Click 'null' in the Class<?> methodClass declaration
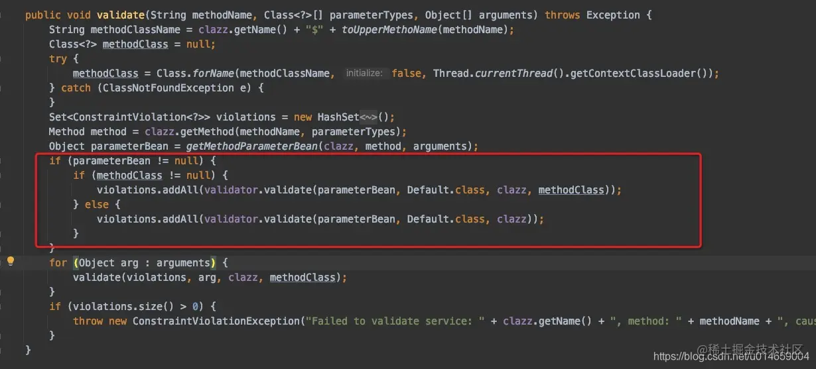The width and height of the screenshot is (816, 369). pos(198,44)
